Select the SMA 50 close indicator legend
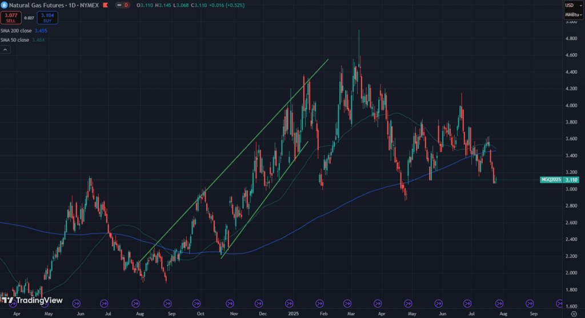 (15, 40)
